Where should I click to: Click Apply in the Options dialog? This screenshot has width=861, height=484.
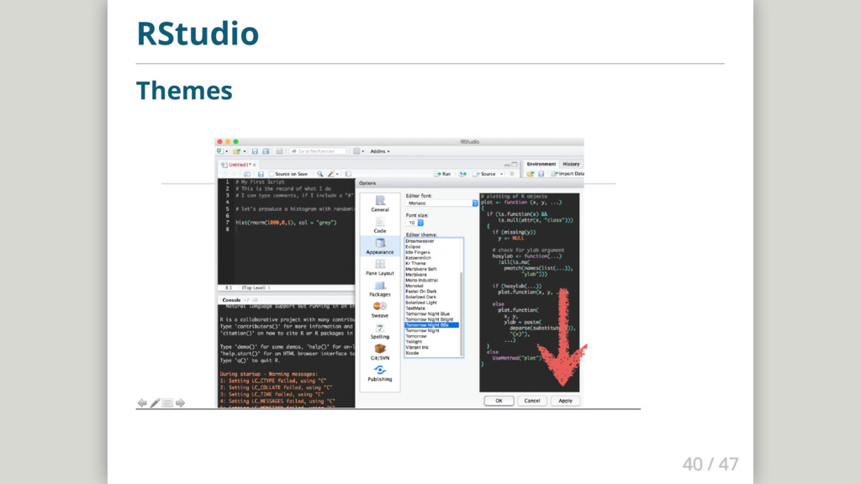(x=565, y=401)
